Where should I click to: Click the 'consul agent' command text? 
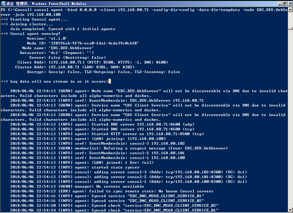(45, 10)
